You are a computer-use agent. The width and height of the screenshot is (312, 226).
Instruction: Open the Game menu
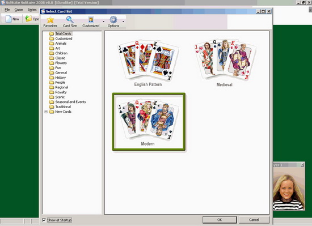pyautogui.click(x=19, y=10)
